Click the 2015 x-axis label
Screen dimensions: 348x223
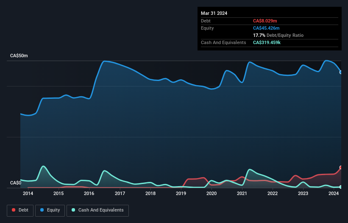58,193
